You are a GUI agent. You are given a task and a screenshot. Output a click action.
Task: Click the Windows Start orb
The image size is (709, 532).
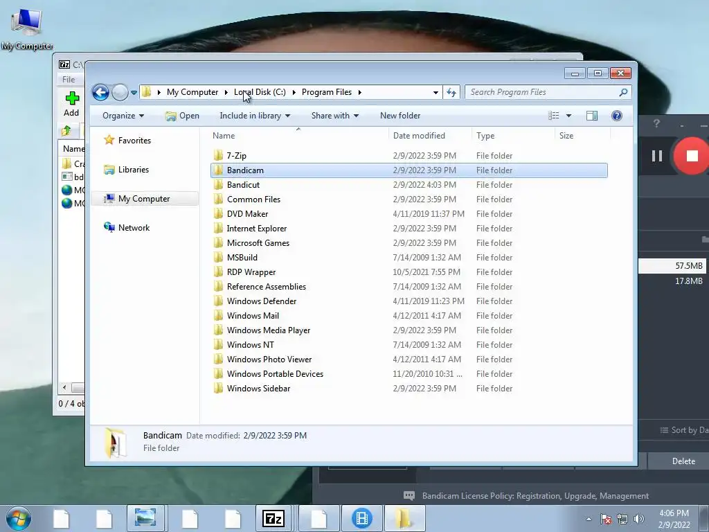click(19, 518)
